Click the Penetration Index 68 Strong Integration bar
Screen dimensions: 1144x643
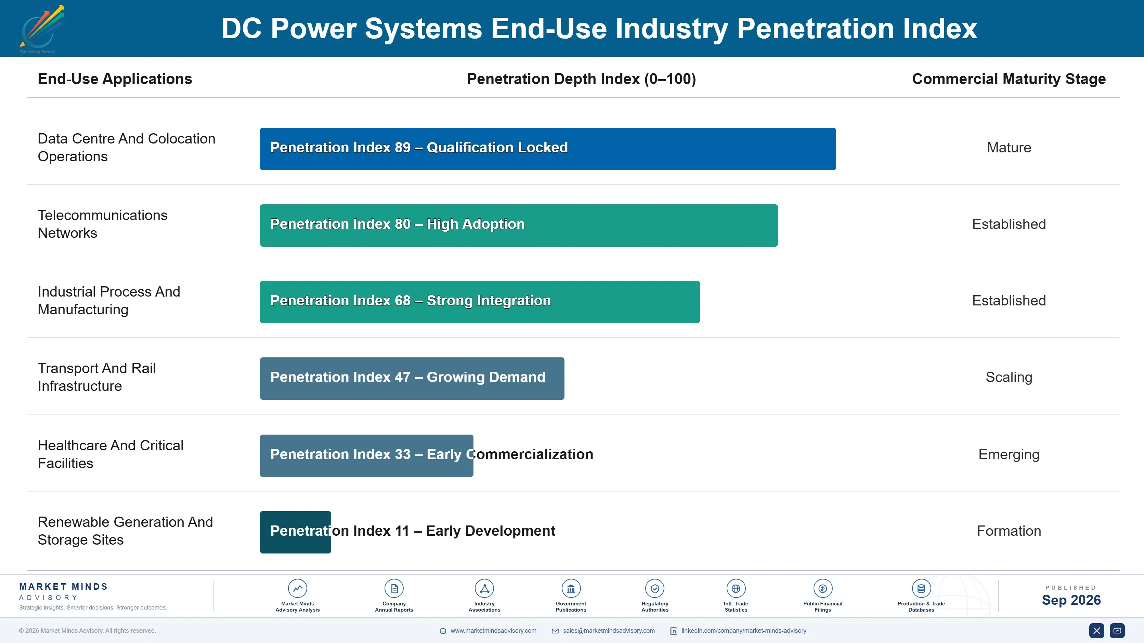[480, 302]
